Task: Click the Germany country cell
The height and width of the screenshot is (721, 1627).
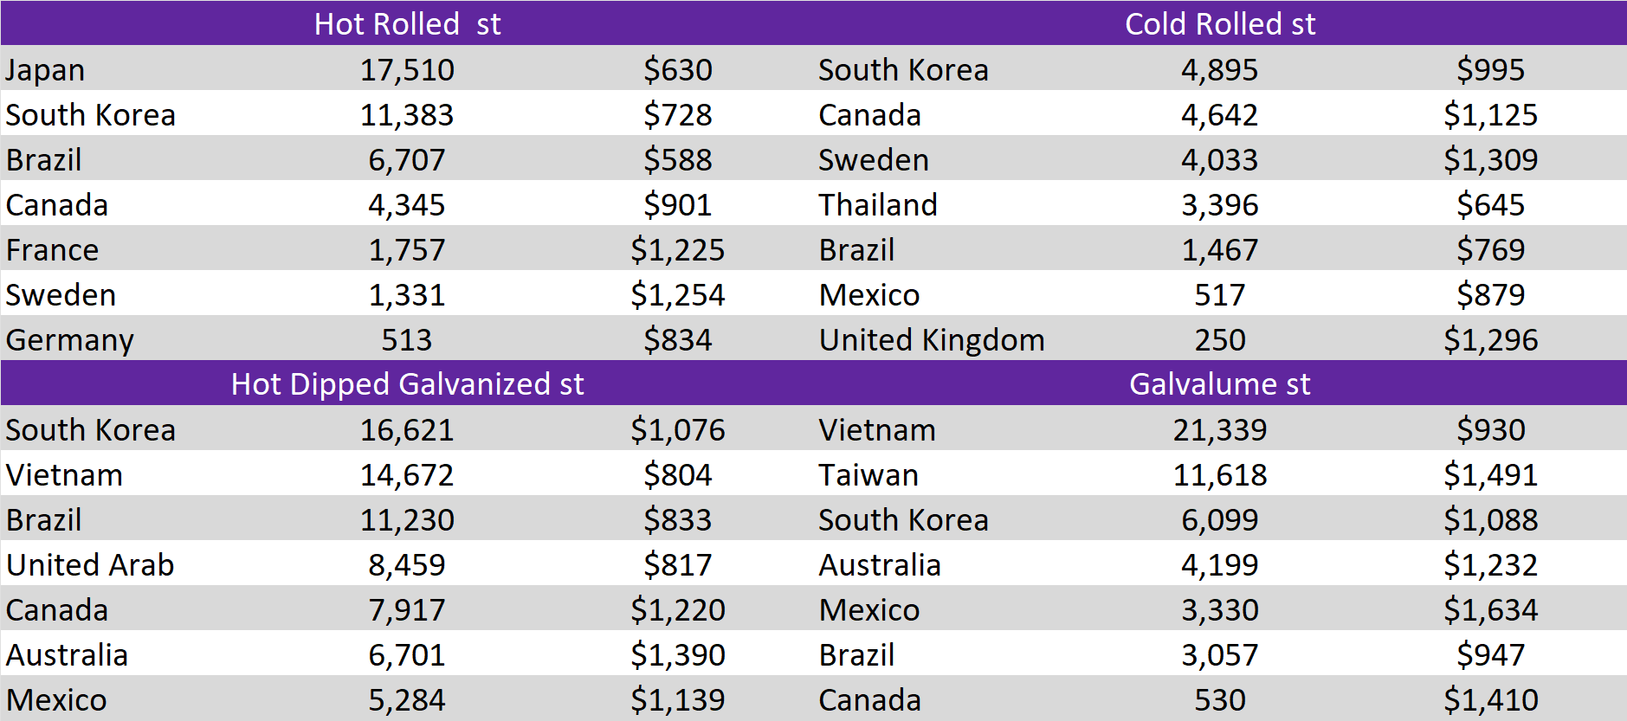Action: 69,340
